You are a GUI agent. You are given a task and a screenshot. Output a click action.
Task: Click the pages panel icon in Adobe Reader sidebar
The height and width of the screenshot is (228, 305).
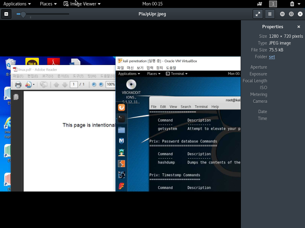16,97
